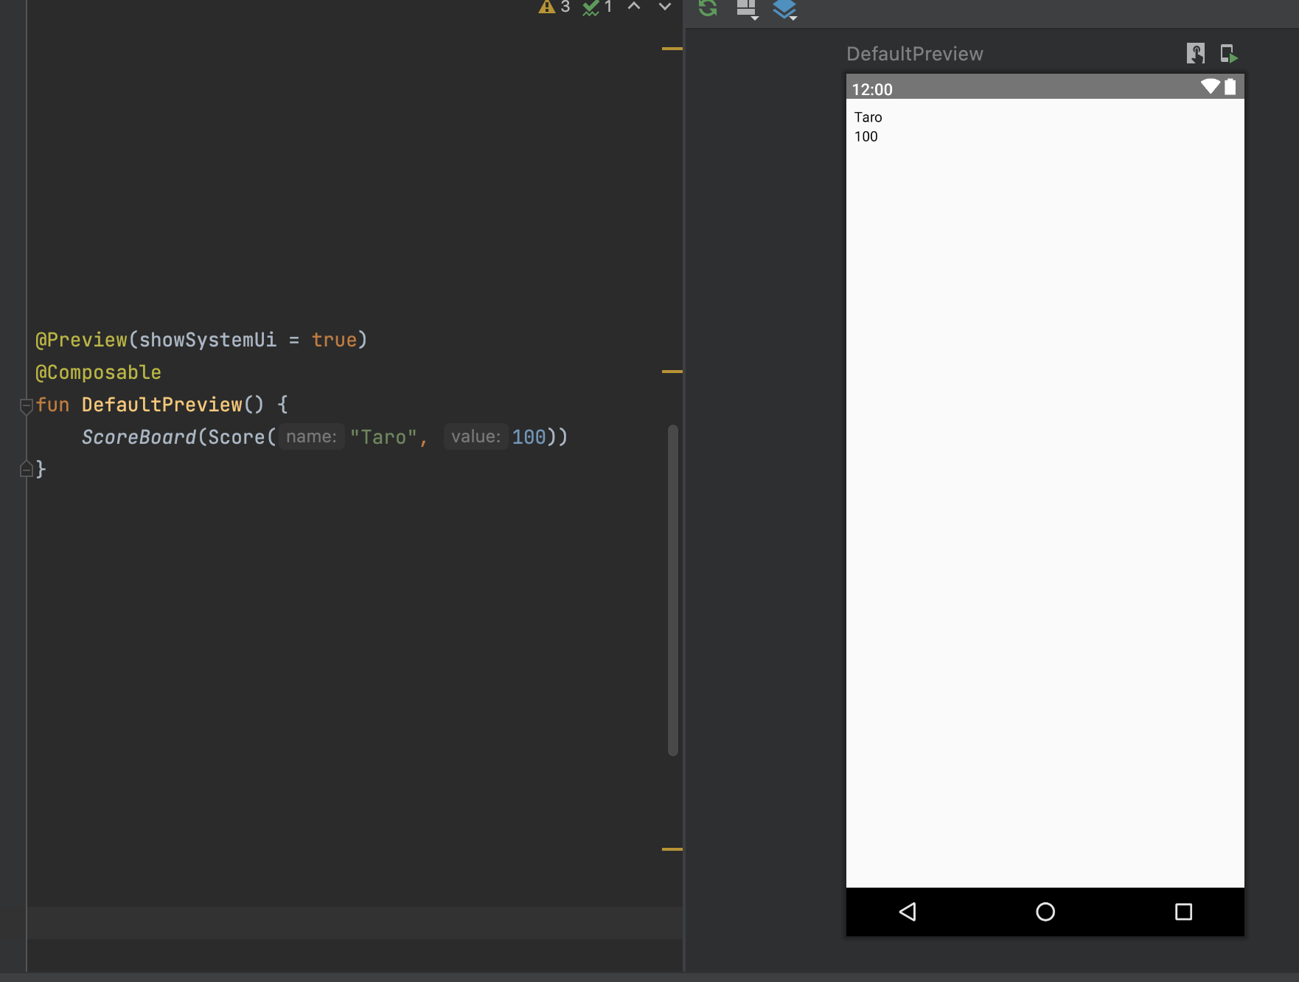Click the 100 score text in preview
The image size is (1299, 982).
pyautogui.click(x=866, y=136)
